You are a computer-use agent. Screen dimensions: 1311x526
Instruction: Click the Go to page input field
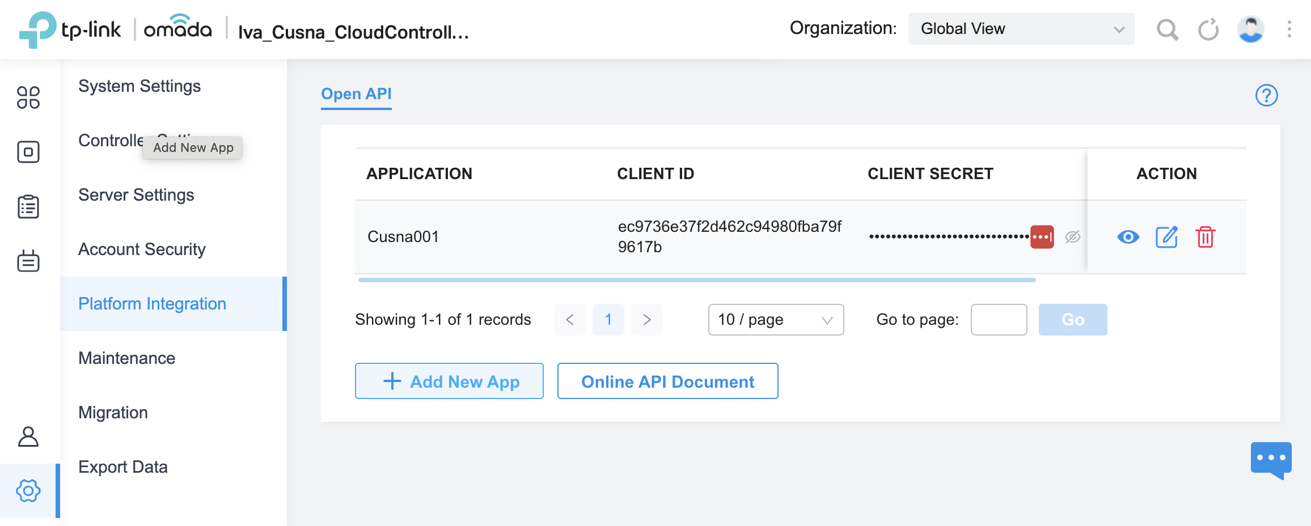pyautogui.click(x=999, y=320)
